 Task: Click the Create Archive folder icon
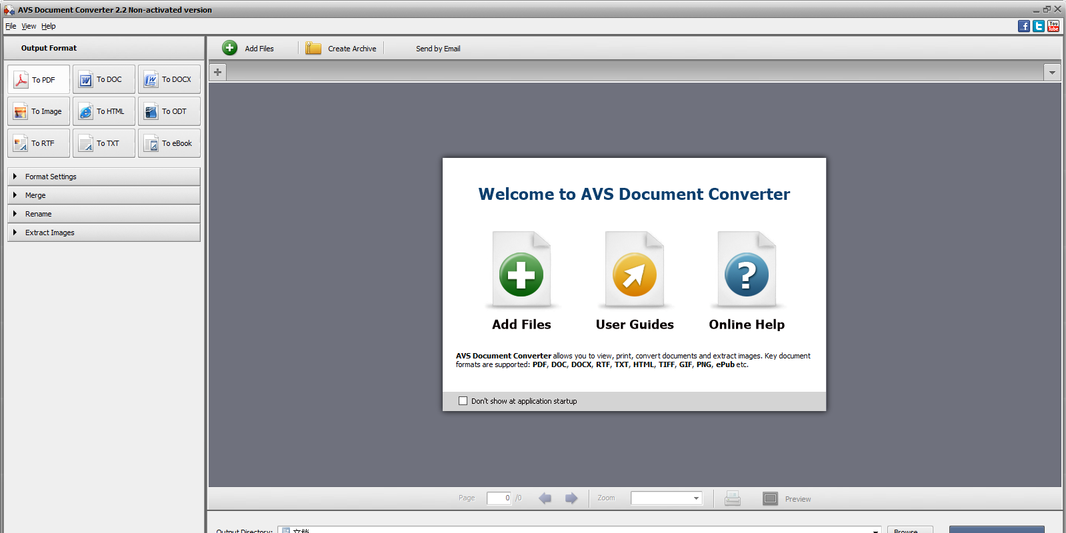coord(313,48)
